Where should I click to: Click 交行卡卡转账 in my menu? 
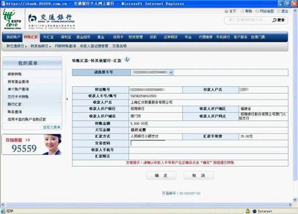[x=18, y=97]
